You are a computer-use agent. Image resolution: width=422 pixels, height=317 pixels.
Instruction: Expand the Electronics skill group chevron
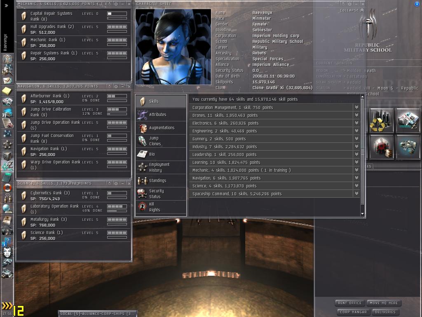pyautogui.click(x=356, y=123)
